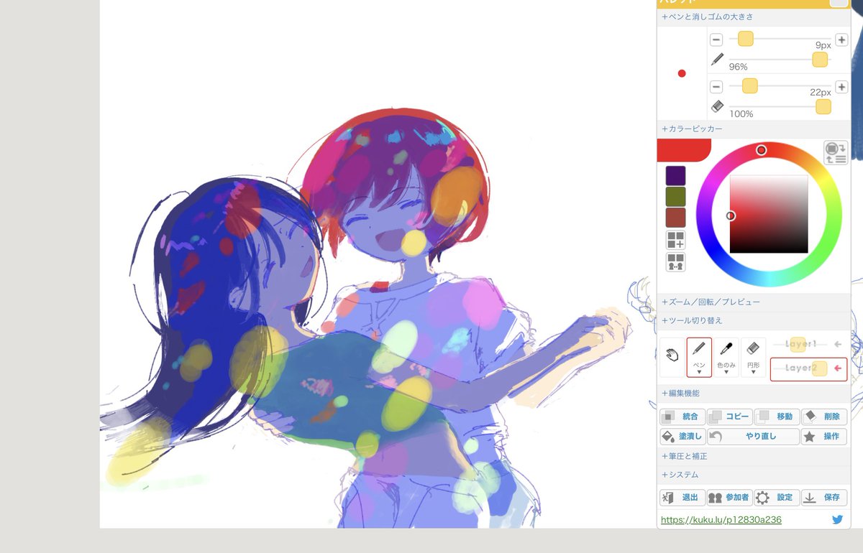
Task: Click the palette panel title bar button
Action: click(839, 3)
